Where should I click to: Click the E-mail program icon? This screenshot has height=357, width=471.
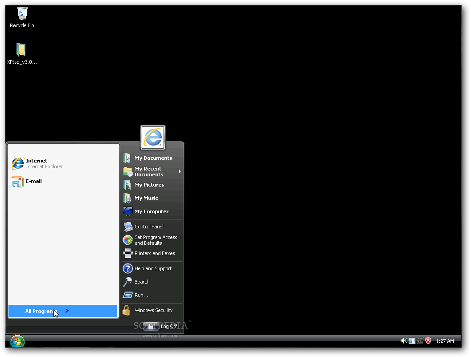17,182
